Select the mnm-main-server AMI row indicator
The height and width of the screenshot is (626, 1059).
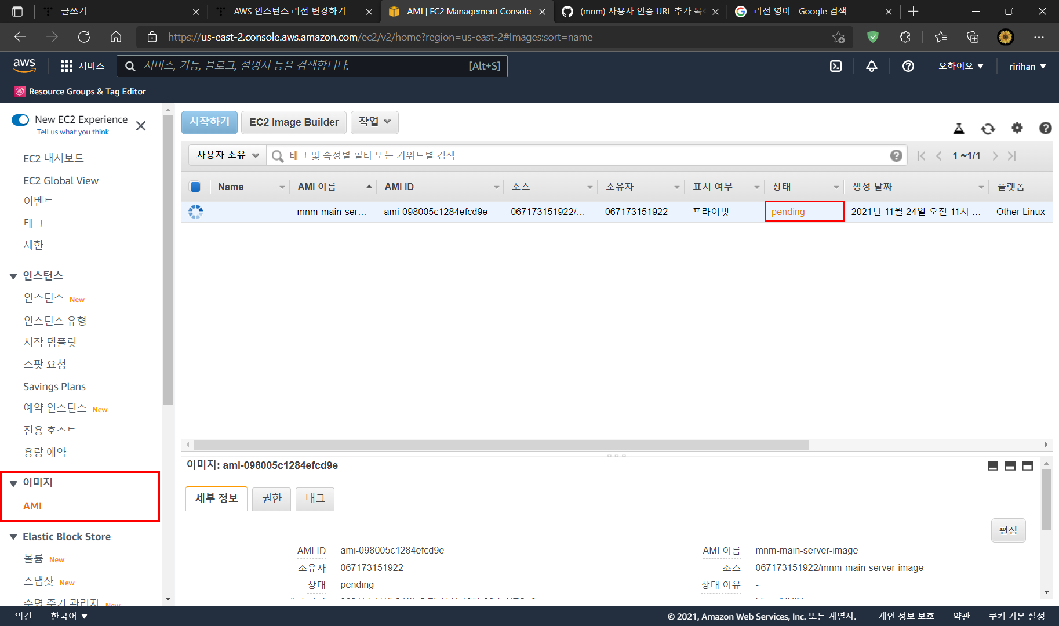coord(195,212)
